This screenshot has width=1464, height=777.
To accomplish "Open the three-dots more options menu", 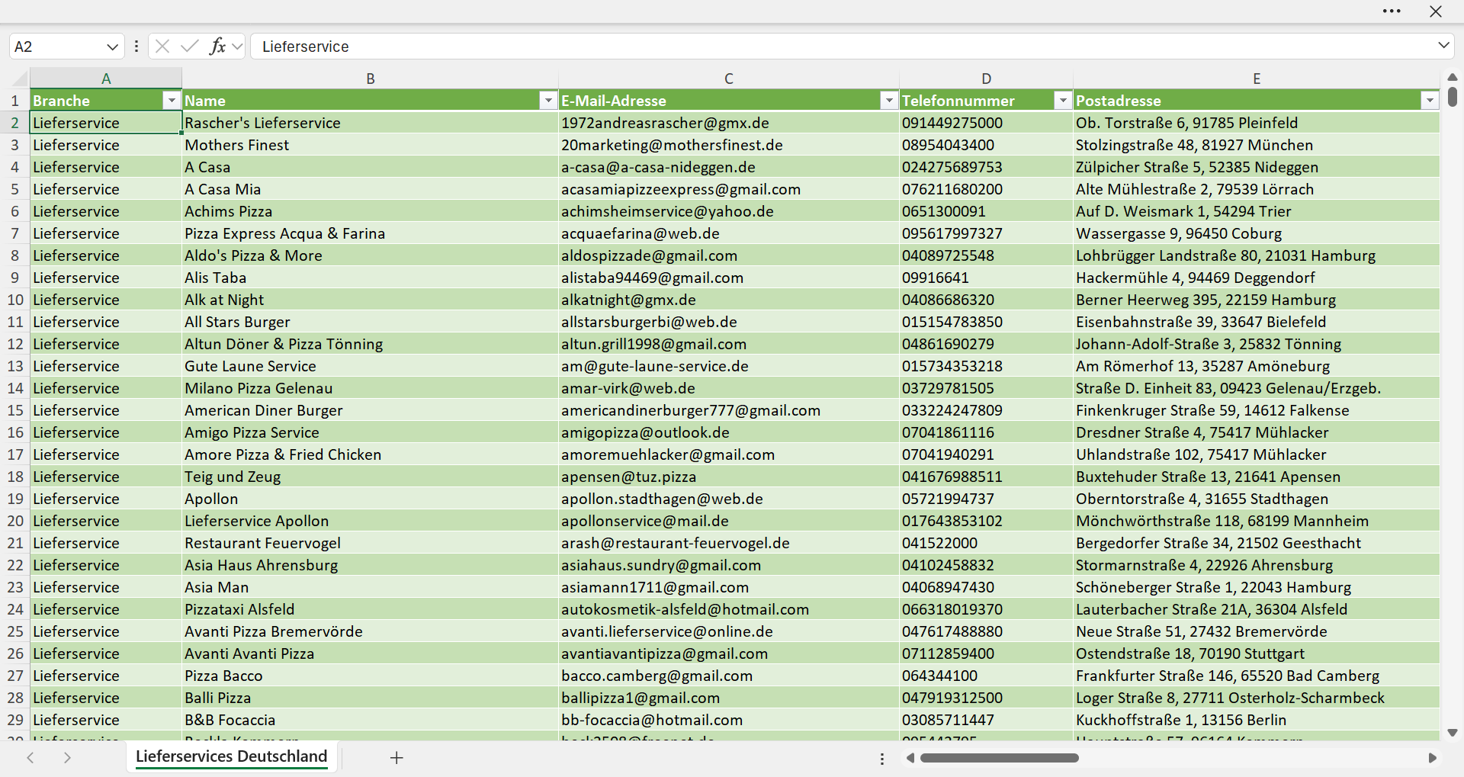I will tap(1392, 11).
